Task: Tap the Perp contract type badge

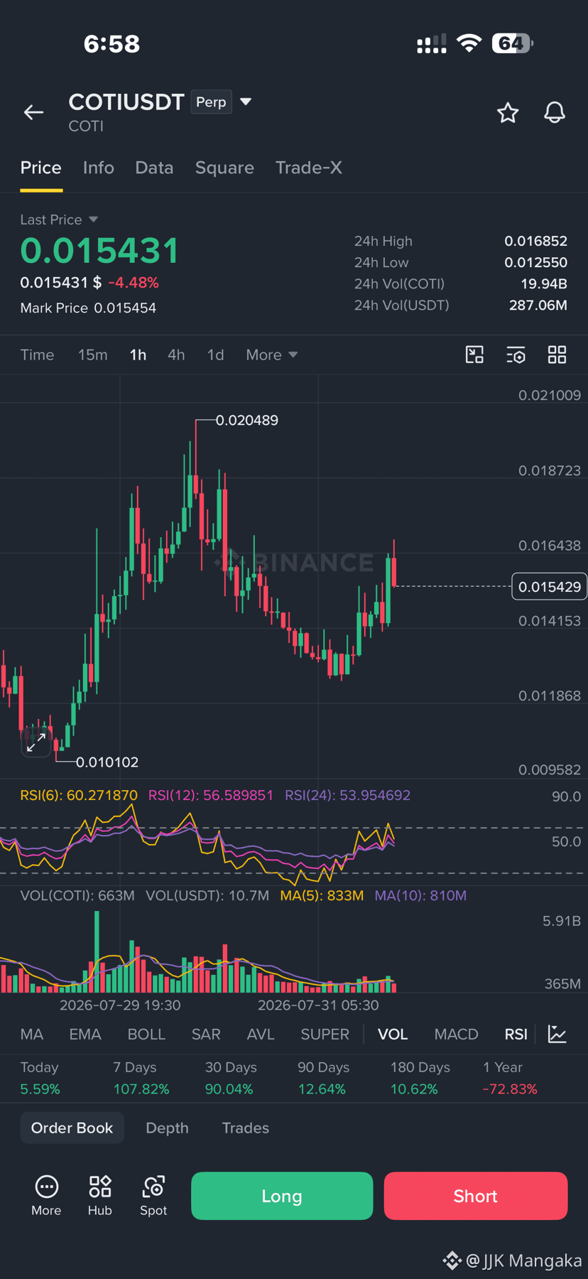Action: (x=211, y=102)
